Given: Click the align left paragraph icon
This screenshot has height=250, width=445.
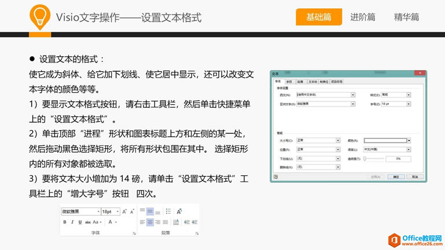Looking at the screenshot, I should coord(142,222).
